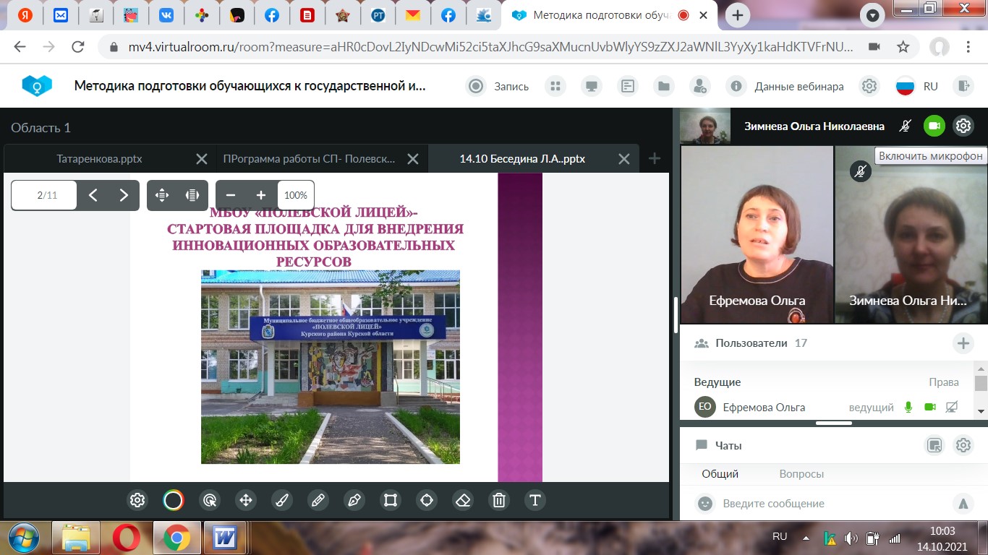
Task: Open media settings gear in video panel
Action: click(x=963, y=126)
